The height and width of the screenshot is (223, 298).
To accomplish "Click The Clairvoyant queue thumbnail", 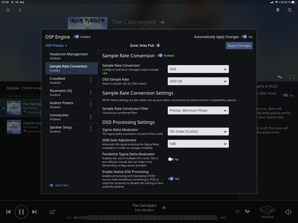I will point(14,108).
